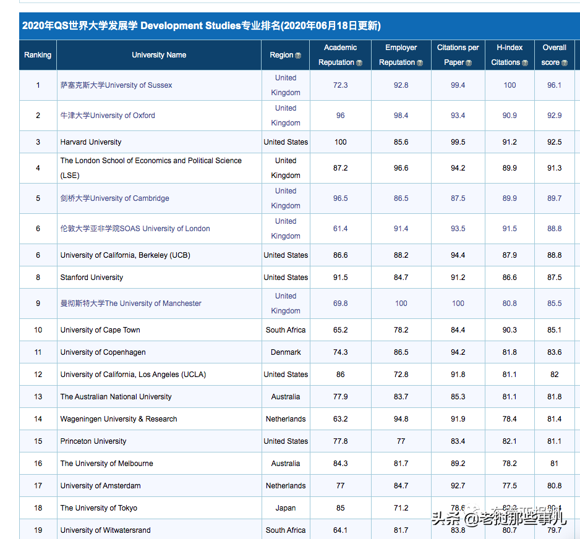Image resolution: width=580 pixels, height=539 pixels.
Task: Select the University of Amsterdam cell
Action: [159, 485]
